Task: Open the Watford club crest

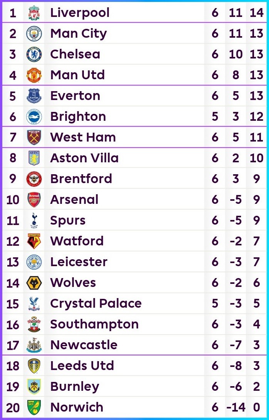Action: coord(34,241)
